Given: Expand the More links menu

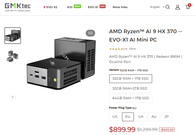Looking at the screenshot, I should [120, 7].
